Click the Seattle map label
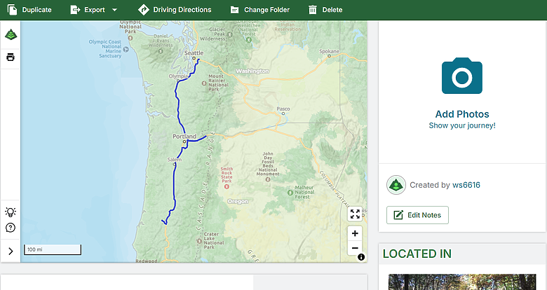Viewport: 547px width, 290px height. click(194, 53)
